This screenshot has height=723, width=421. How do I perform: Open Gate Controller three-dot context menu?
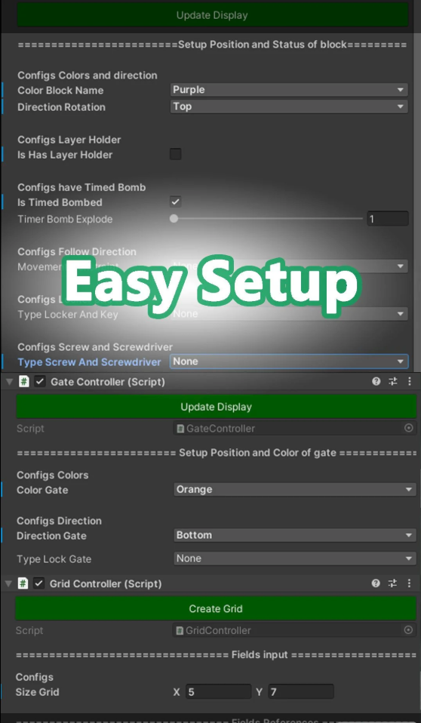[410, 381]
